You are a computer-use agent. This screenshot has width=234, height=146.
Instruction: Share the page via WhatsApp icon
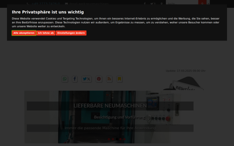65,79
